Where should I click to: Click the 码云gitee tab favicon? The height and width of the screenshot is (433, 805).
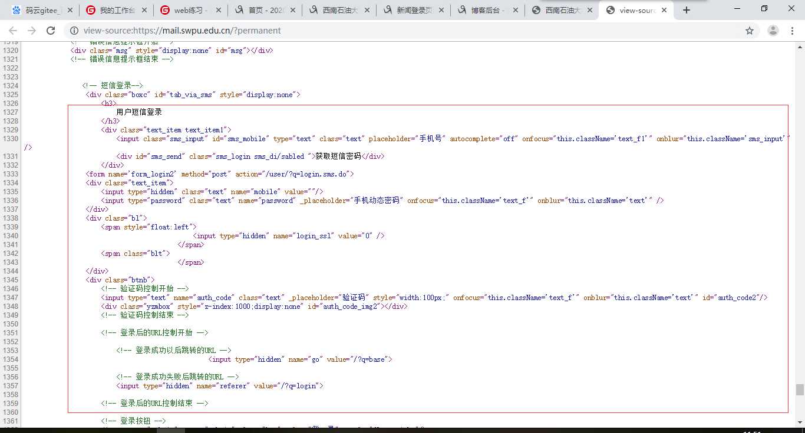point(17,10)
